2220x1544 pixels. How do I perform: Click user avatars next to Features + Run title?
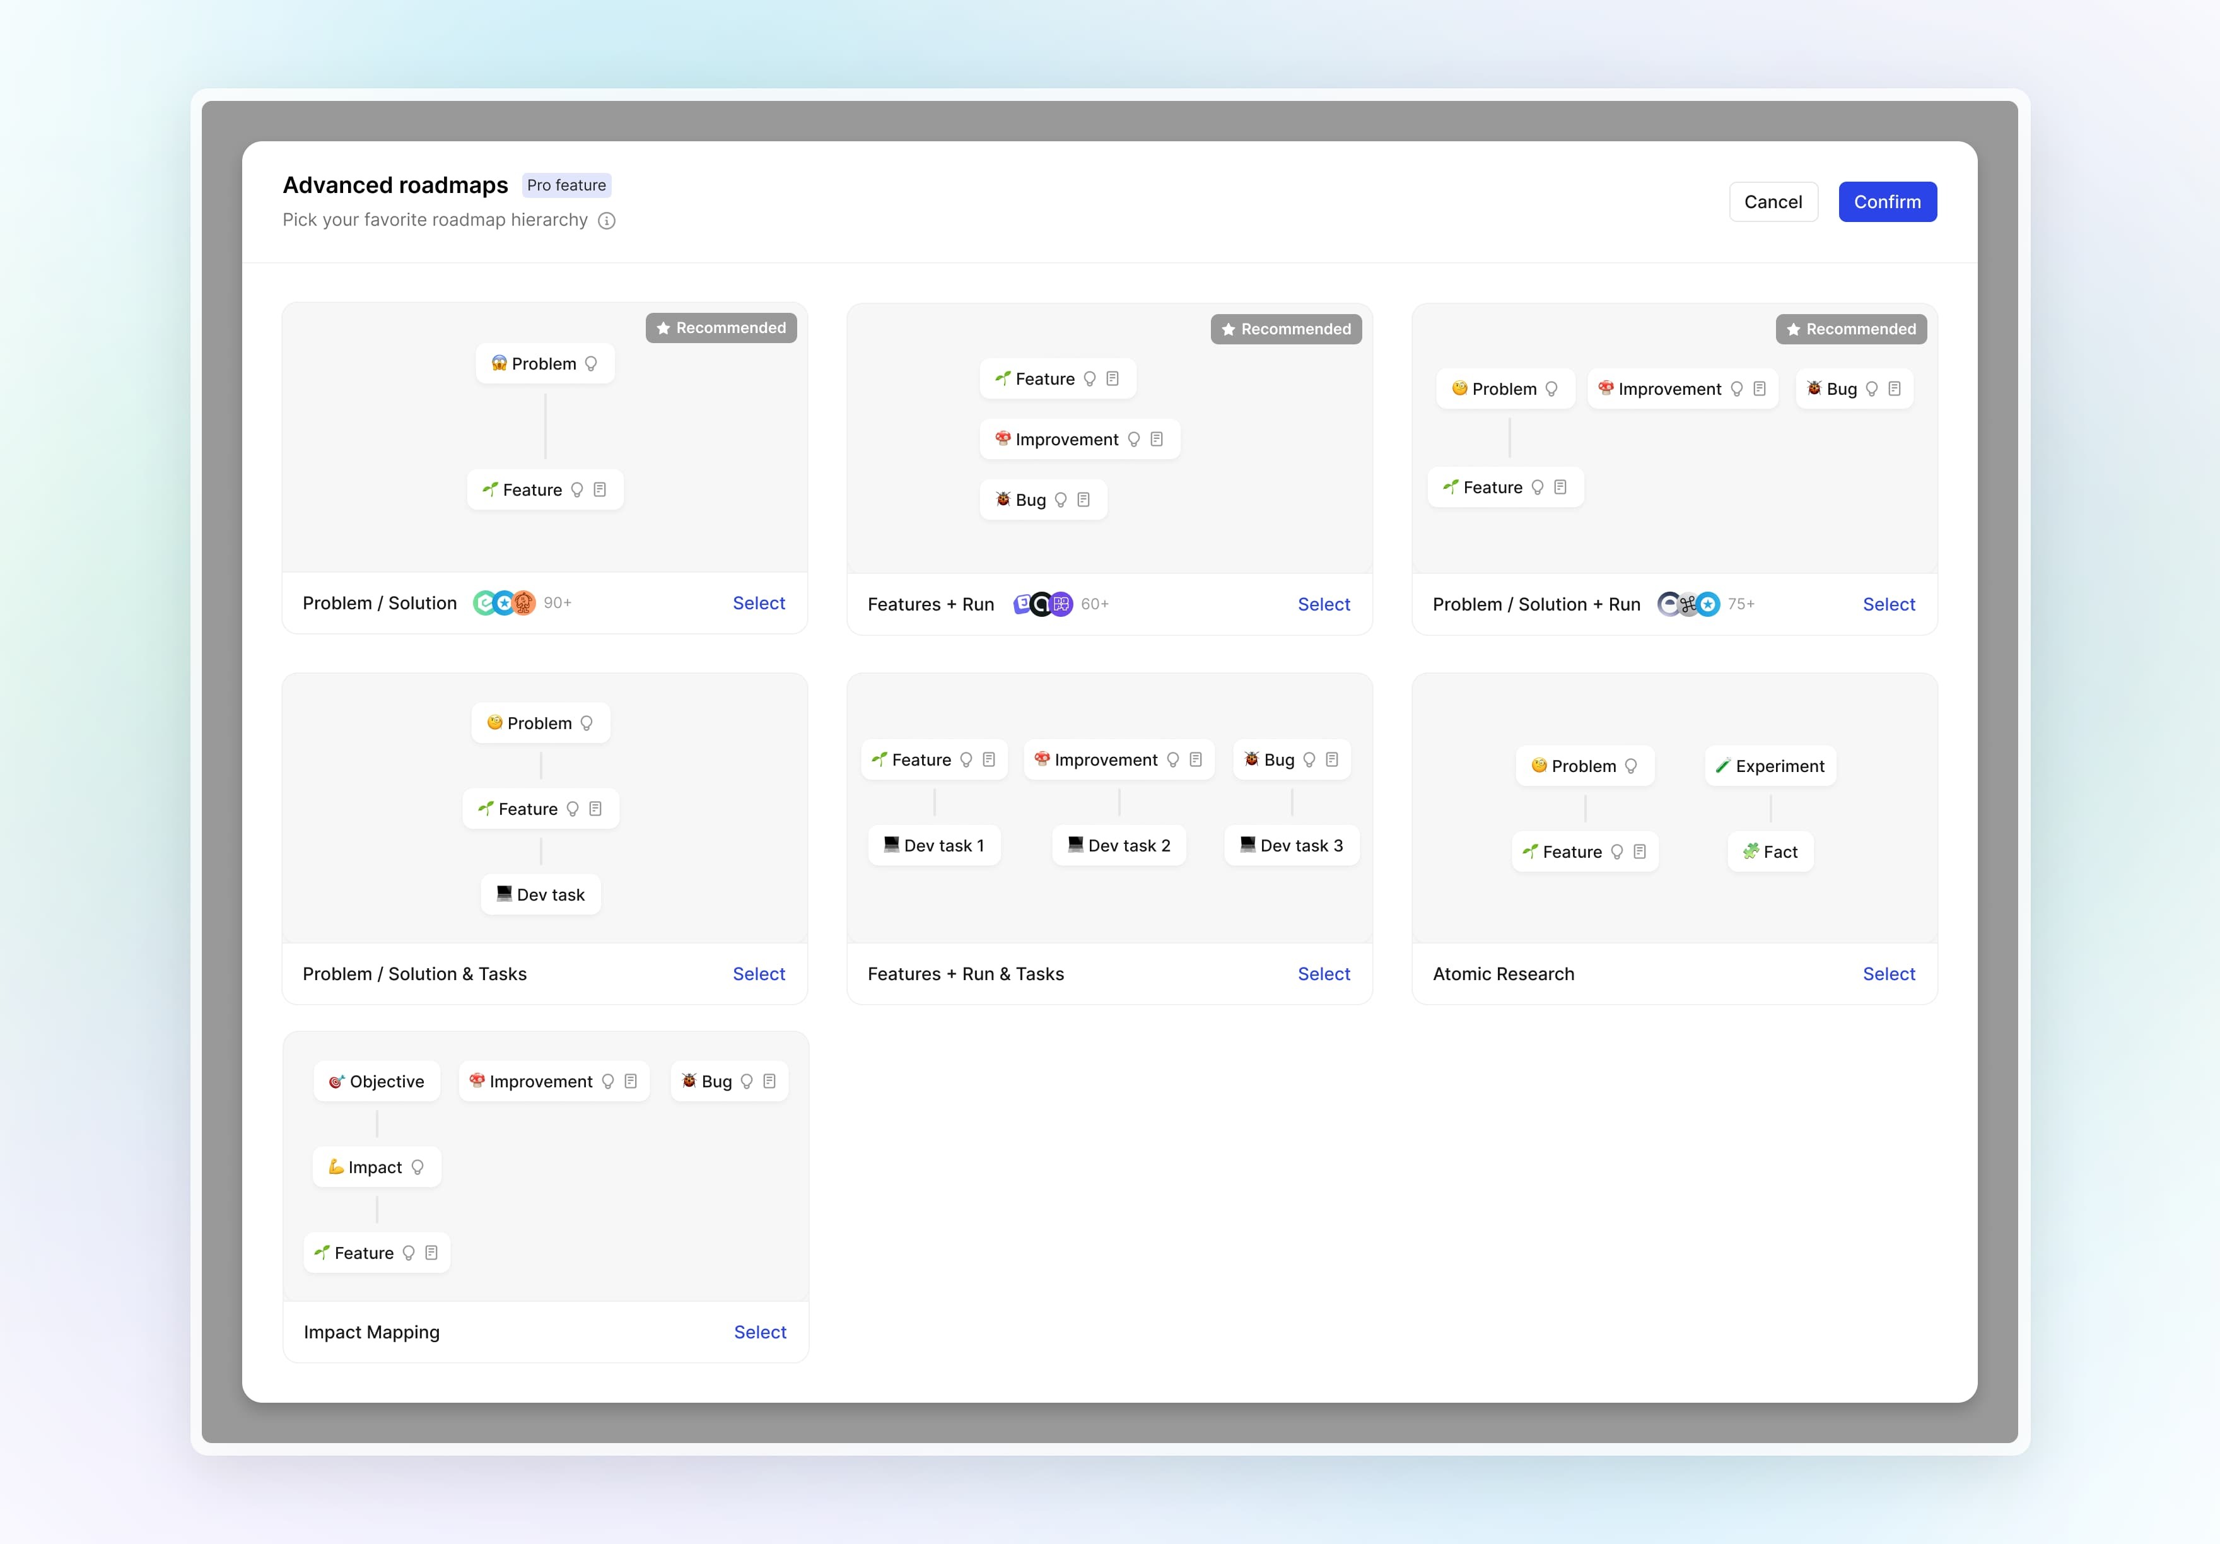1043,604
